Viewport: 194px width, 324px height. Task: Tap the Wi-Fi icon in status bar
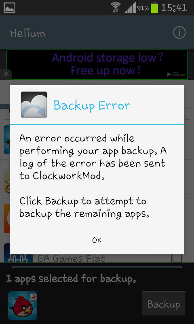pos(116,7)
